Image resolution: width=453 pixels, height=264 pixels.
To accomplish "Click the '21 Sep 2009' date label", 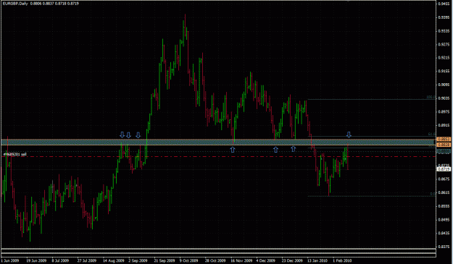I will pos(165,260).
